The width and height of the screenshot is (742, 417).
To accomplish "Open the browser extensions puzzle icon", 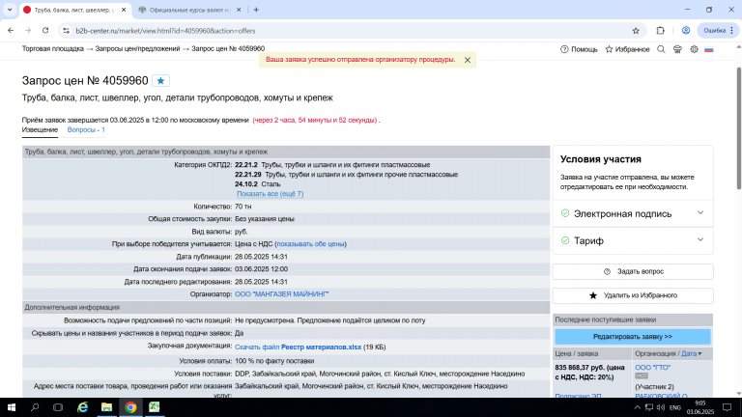I will [x=660, y=31].
